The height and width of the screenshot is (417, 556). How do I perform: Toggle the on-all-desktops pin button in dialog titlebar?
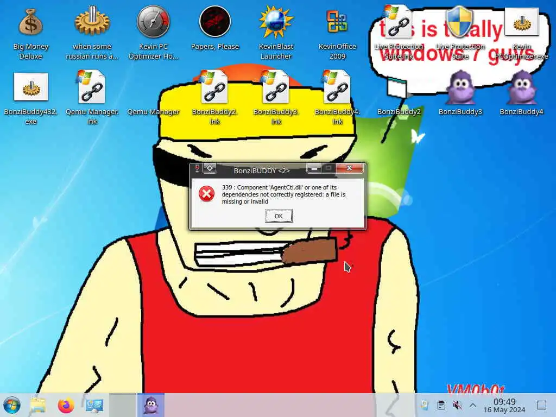(x=210, y=168)
